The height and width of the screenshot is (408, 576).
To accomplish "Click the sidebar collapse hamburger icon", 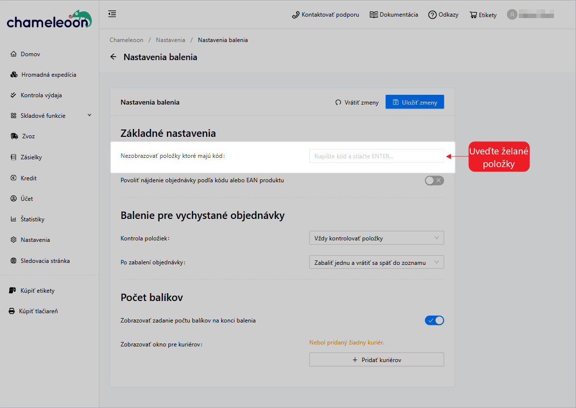I will [112, 14].
